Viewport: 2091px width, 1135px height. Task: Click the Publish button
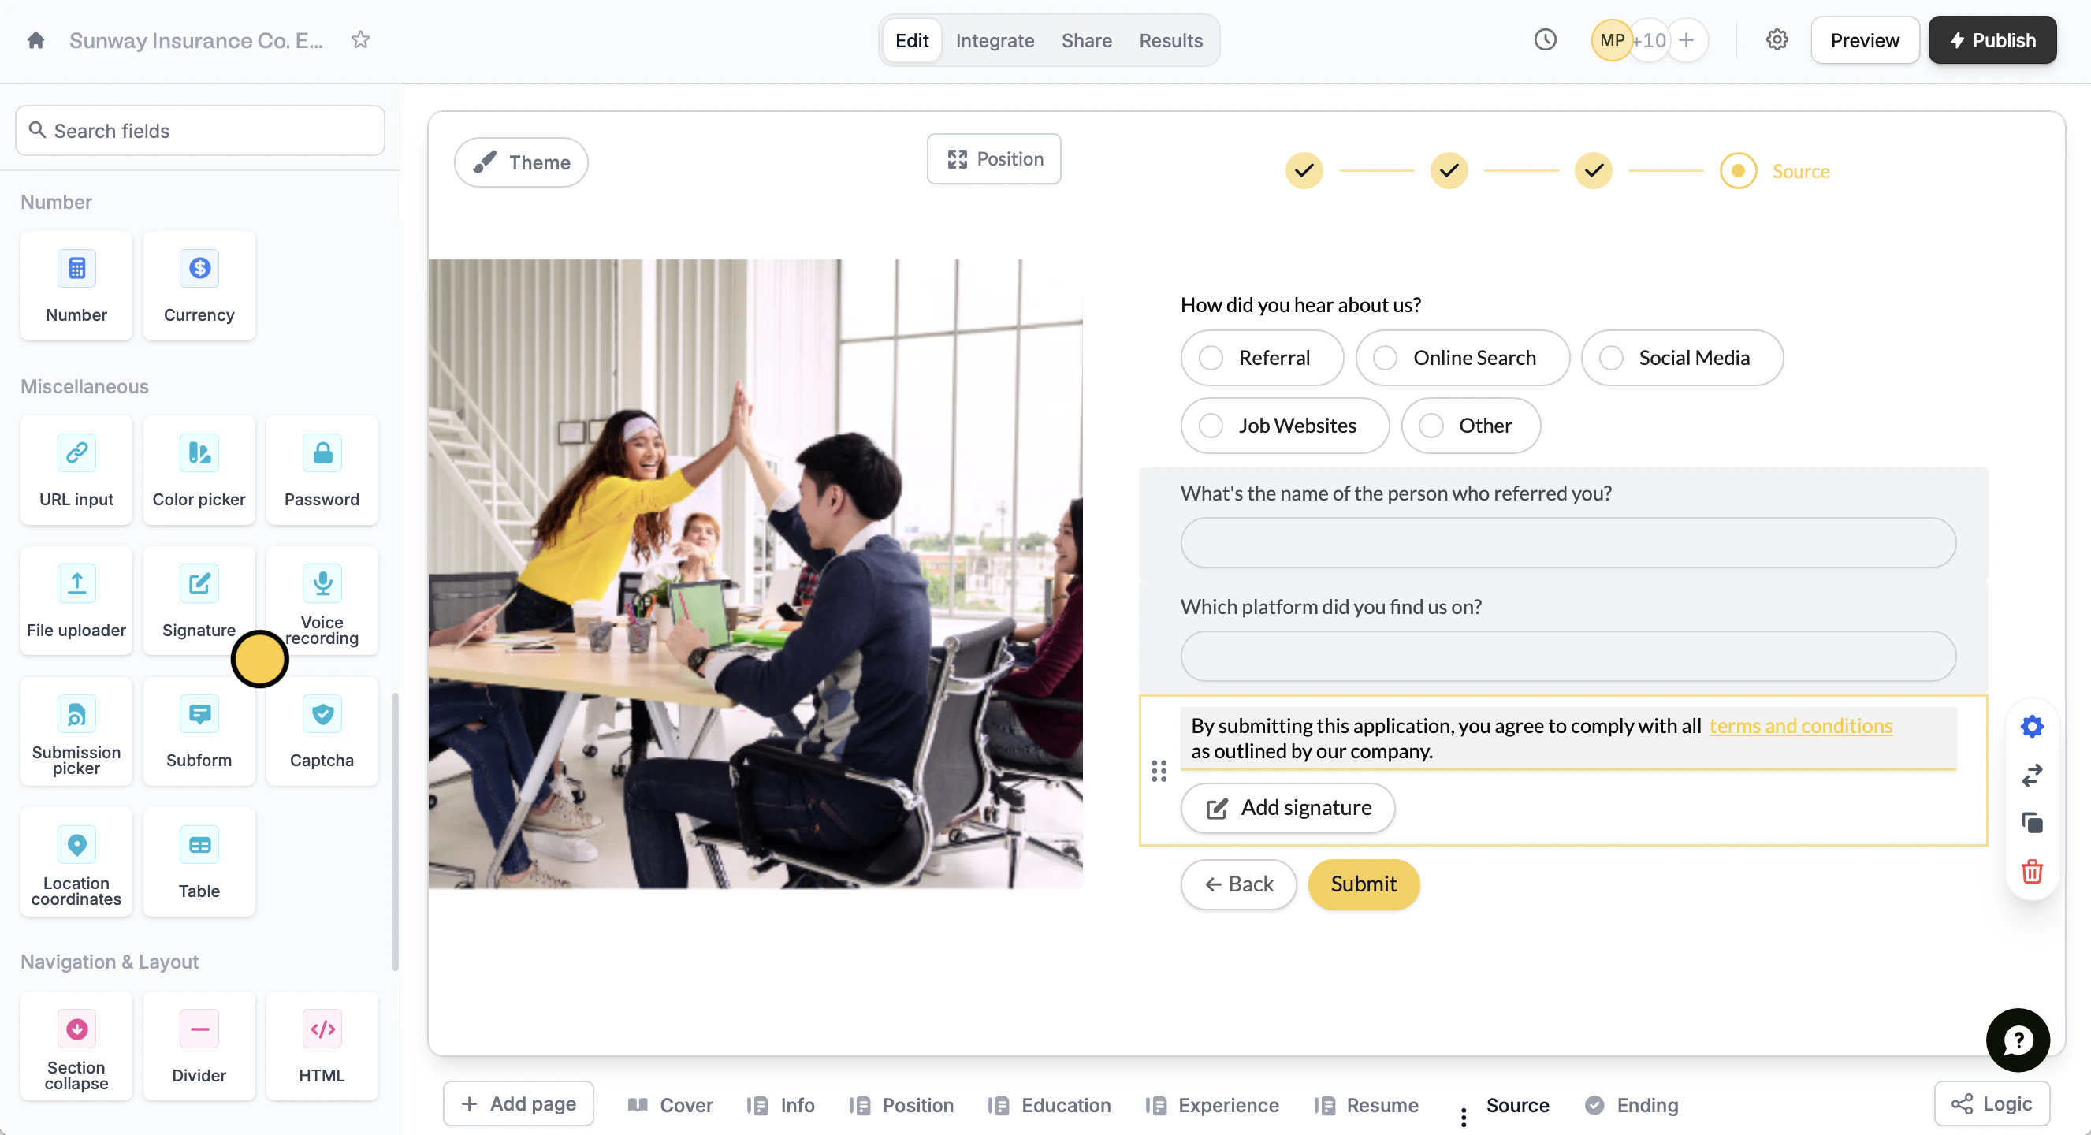tap(1991, 41)
